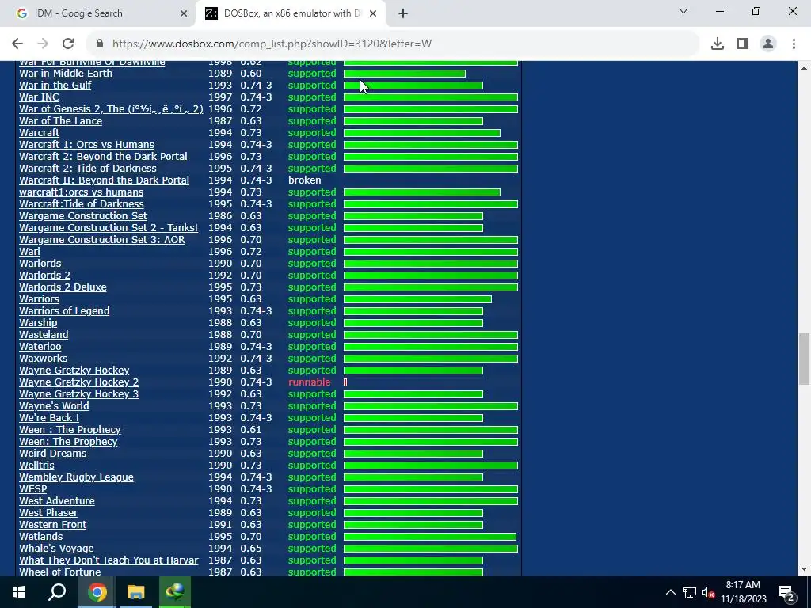Open Wetlands game link
This screenshot has width=811, height=608.
(40, 538)
